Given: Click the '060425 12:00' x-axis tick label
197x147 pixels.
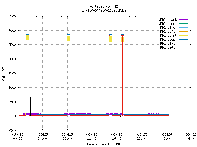Looking at the screenshot, I should point(92,137).
